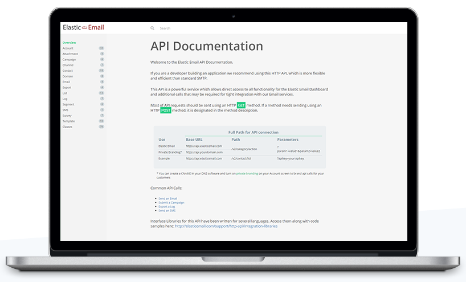Click the Welcome to Elastic Email API text
The width and height of the screenshot is (466, 282).
(191, 63)
